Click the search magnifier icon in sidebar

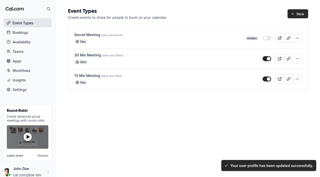pyautogui.click(x=49, y=9)
